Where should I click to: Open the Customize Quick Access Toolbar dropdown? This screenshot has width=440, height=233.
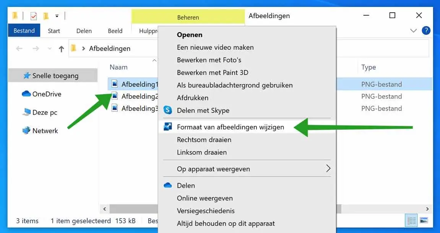point(57,16)
